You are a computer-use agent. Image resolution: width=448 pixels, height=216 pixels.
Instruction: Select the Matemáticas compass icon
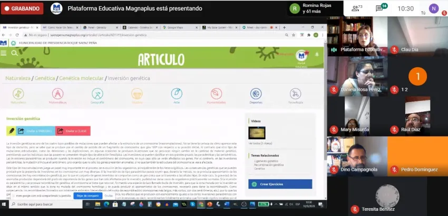pyautogui.click(x=58, y=94)
